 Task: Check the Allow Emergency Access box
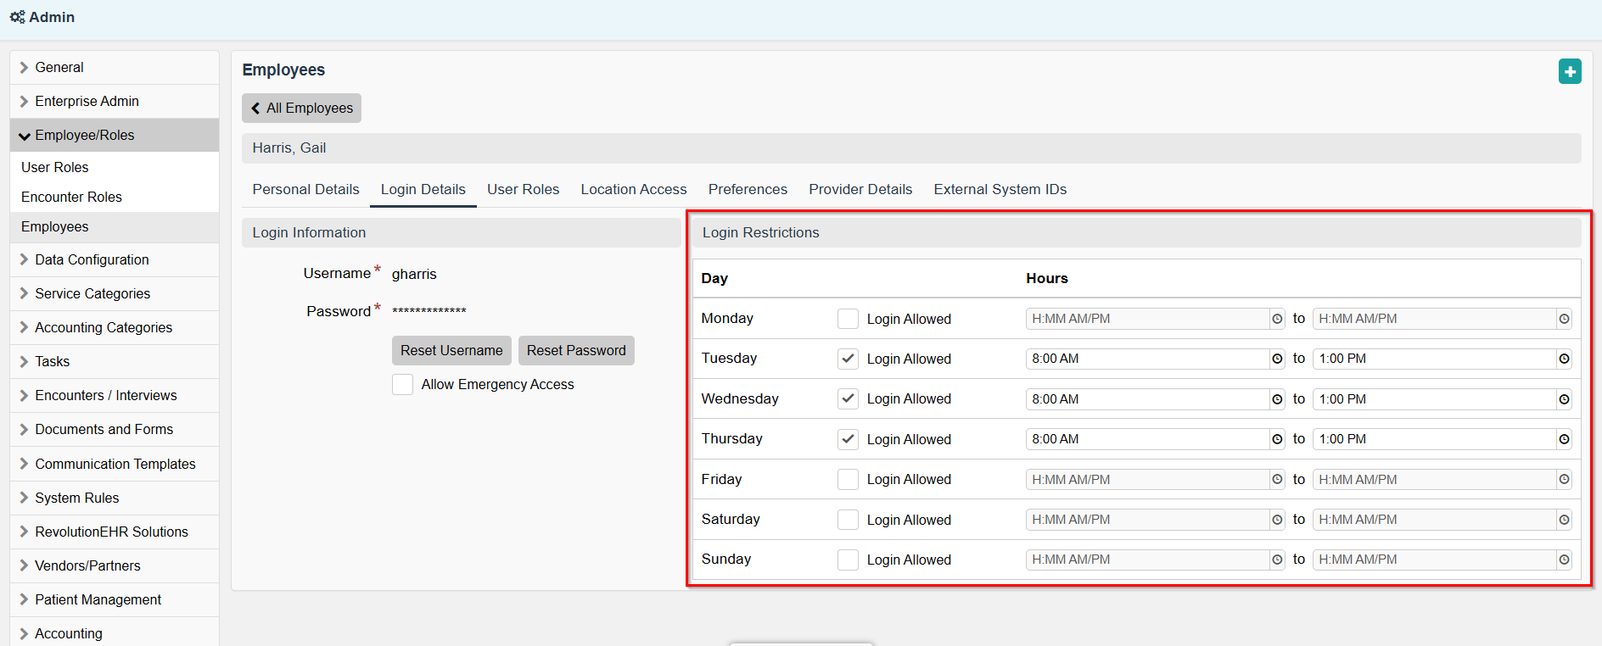coord(402,385)
